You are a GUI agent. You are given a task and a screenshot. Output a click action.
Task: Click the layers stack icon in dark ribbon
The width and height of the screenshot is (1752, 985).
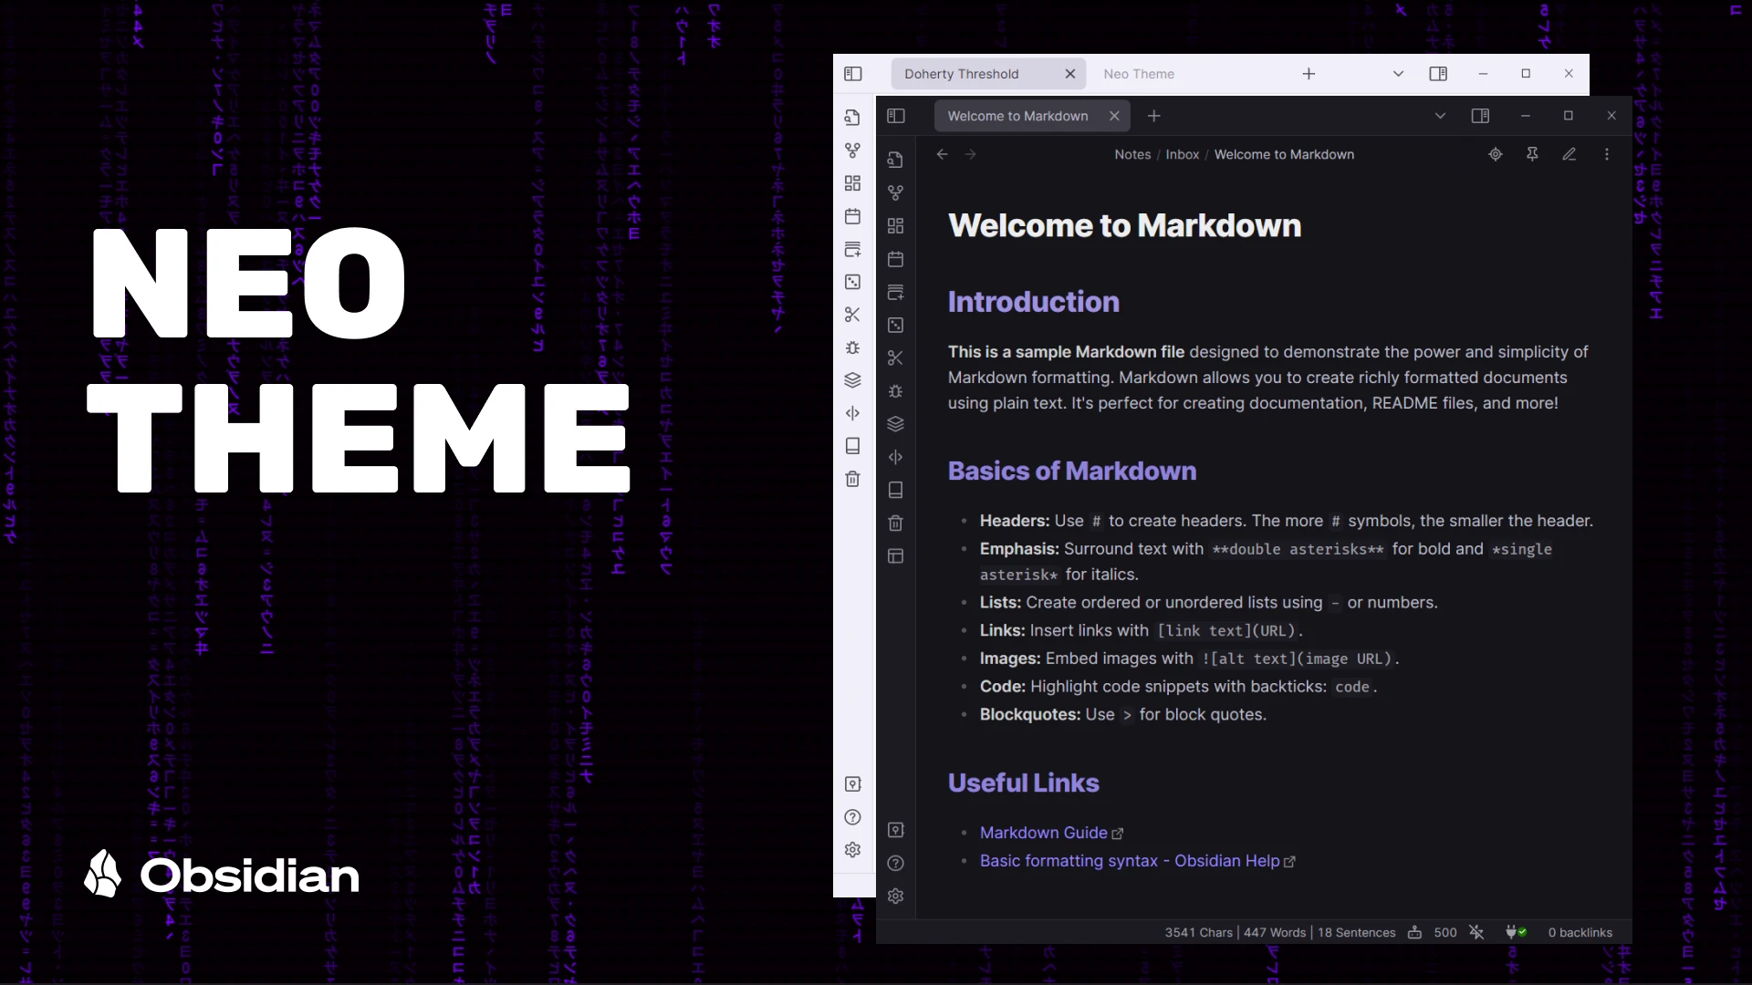coord(895,424)
